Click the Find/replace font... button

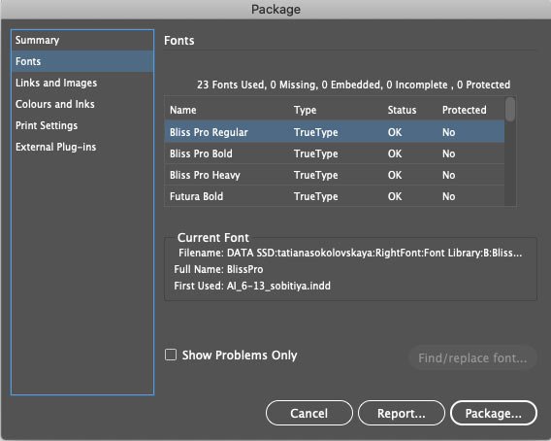(472, 357)
